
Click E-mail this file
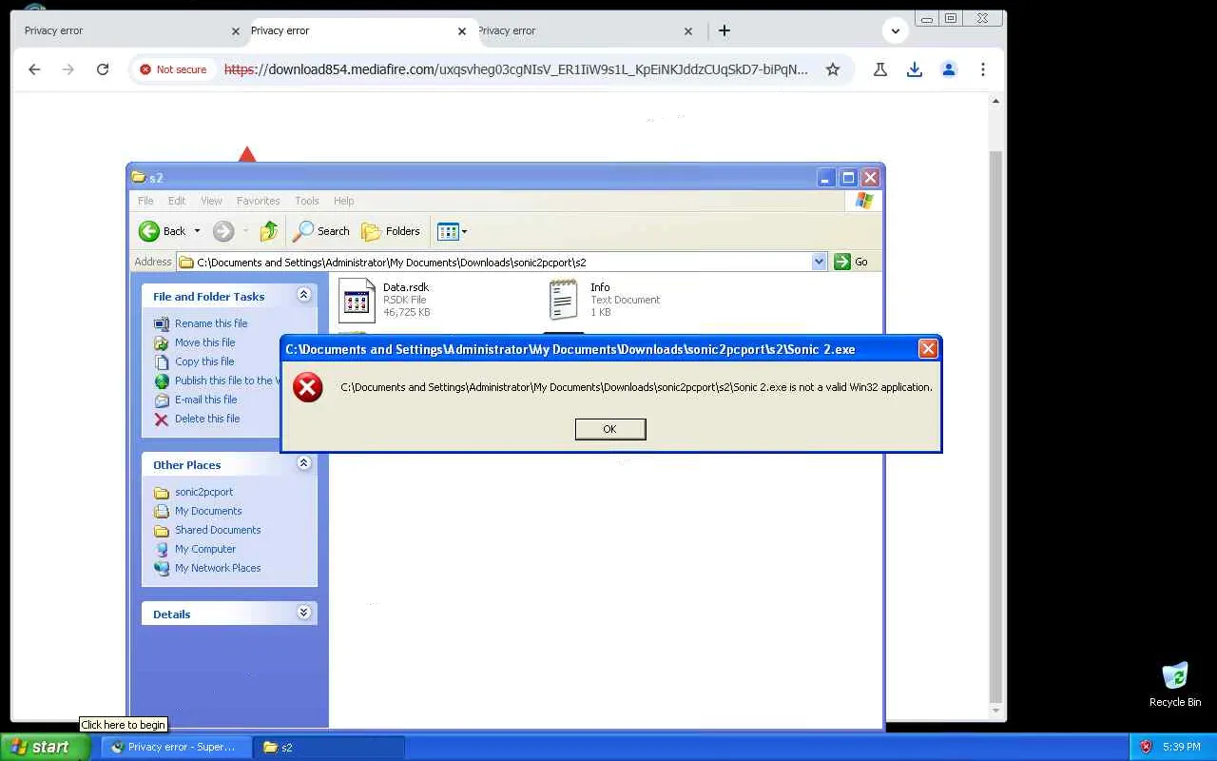tap(205, 400)
